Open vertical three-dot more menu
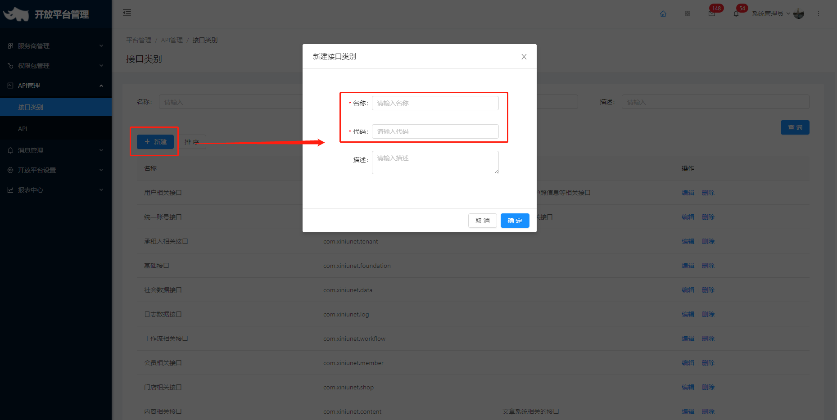 819,14
